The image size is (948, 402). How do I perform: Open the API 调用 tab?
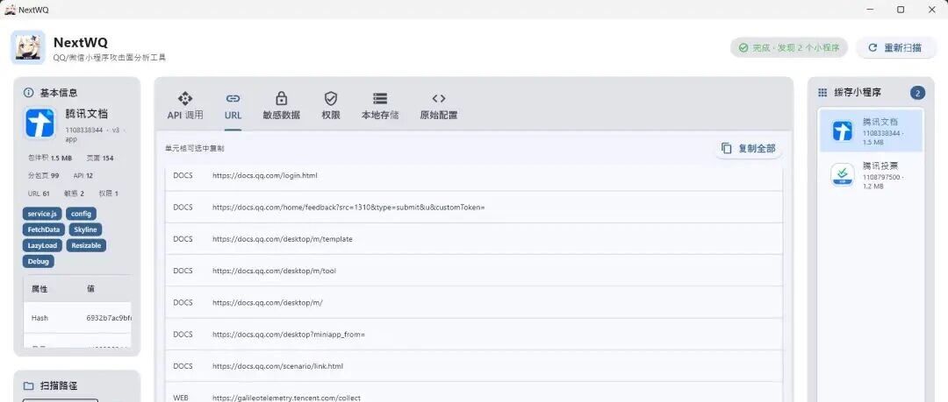coord(185,104)
